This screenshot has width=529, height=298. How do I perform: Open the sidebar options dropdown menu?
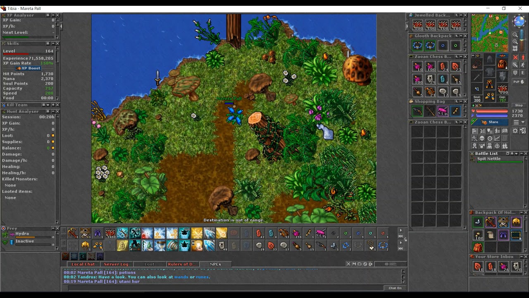pos(519,122)
